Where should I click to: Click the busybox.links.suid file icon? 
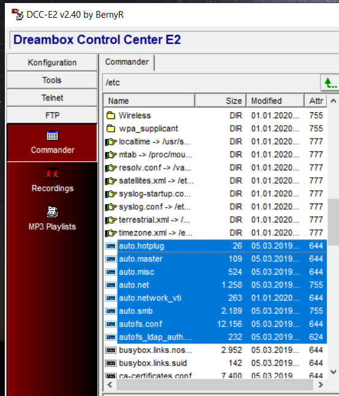111,363
